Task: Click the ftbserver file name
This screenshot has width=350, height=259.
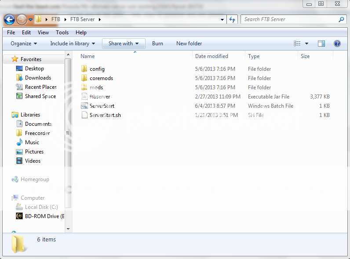Action: [100, 97]
